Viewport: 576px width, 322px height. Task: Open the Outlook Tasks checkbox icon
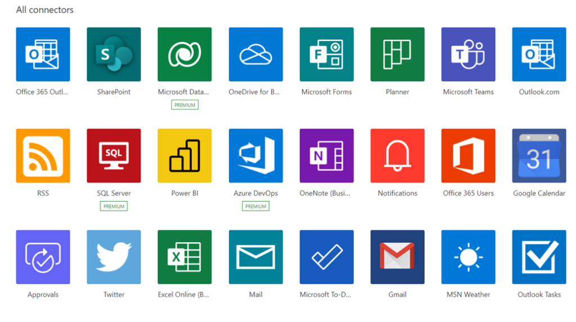[x=539, y=257]
